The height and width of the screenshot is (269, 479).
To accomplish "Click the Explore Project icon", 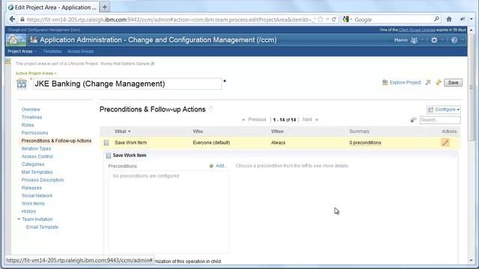I will coord(385,82).
